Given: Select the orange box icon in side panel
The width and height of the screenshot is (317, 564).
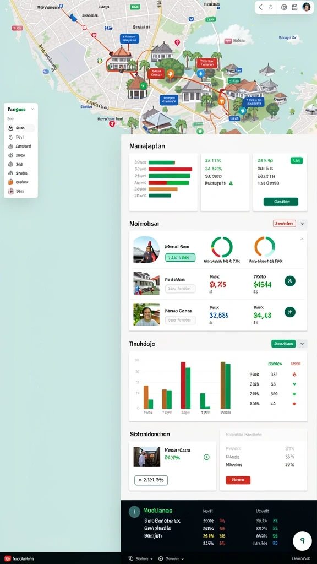Looking at the screenshot, I should tap(10, 182).
